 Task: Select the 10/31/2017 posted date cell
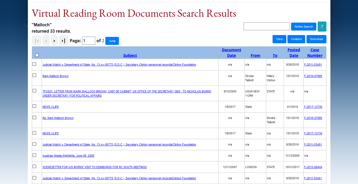coord(294,167)
